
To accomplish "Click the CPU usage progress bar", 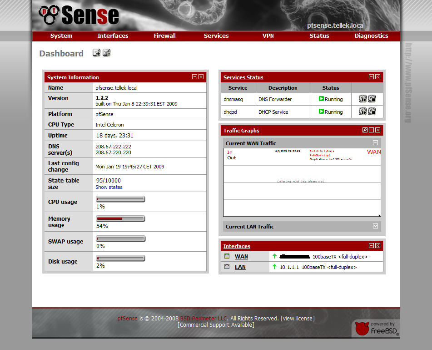I will point(120,199).
